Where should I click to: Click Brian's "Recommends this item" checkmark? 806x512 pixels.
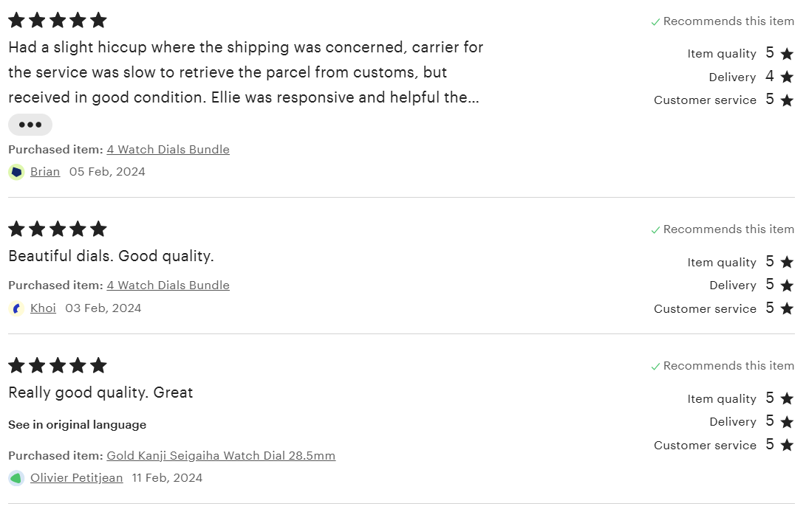[x=655, y=22]
